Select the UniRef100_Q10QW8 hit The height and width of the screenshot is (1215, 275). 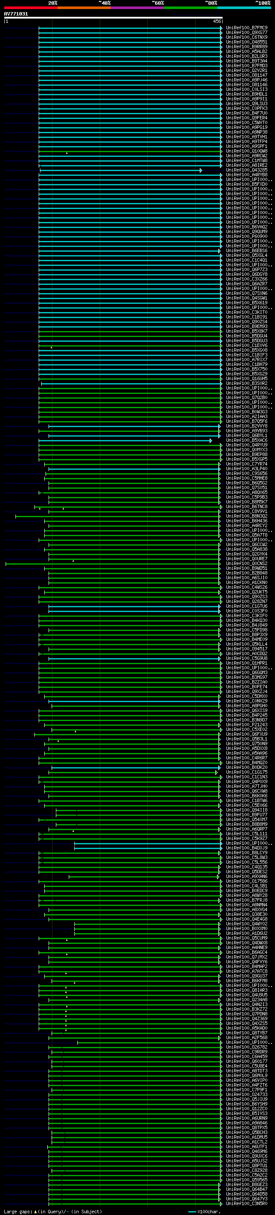247,151
